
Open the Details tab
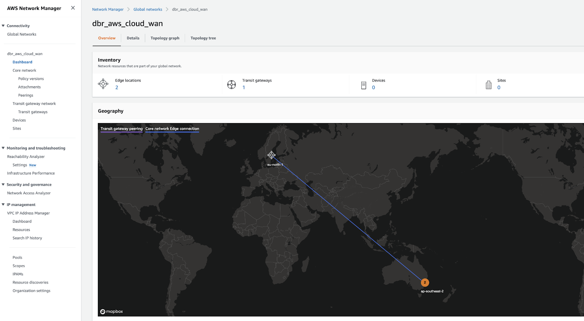pos(133,38)
